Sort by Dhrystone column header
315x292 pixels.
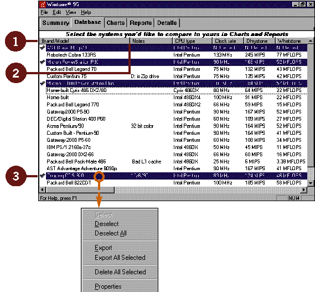pyautogui.click(x=259, y=41)
